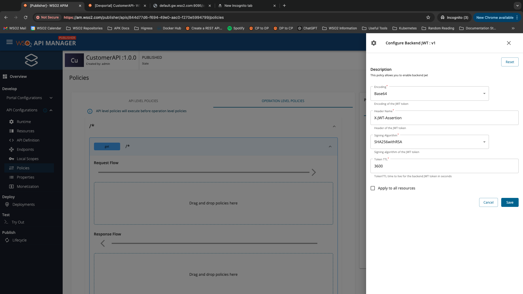This screenshot has height=294, width=523.
Task: Click the Runtime gear icon
Action: point(11,122)
